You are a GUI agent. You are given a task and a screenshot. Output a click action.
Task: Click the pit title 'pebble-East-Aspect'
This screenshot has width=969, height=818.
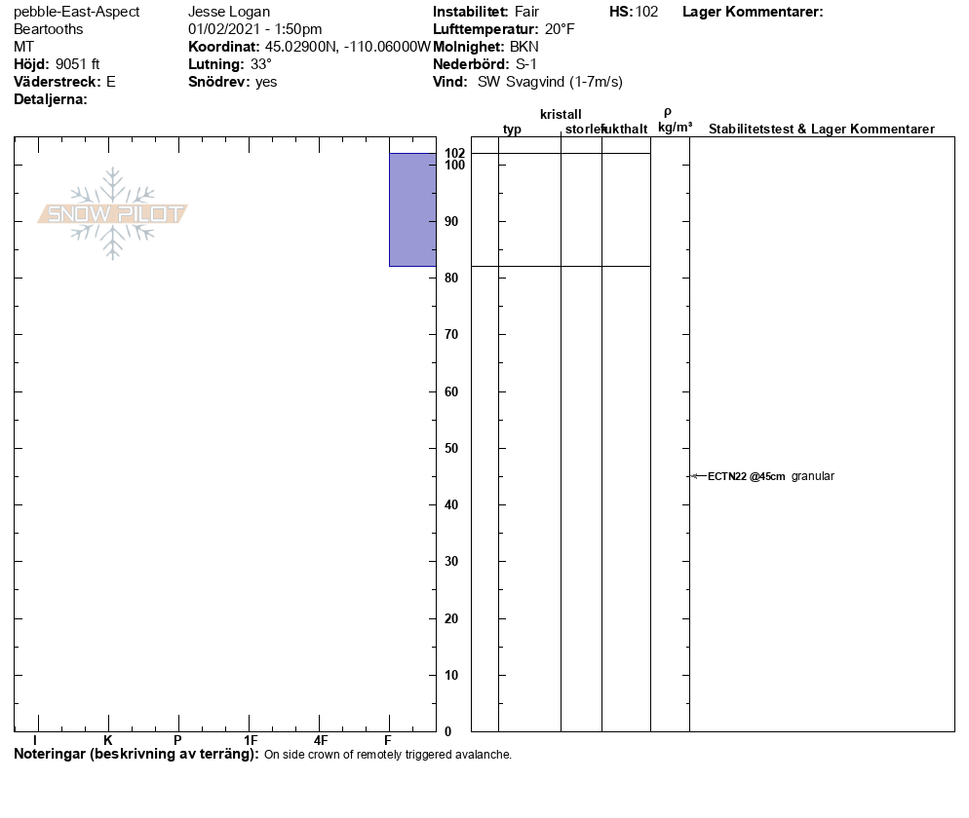point(76,12)
